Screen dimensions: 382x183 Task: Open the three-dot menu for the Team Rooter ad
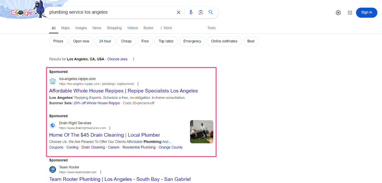pos(101,172)
